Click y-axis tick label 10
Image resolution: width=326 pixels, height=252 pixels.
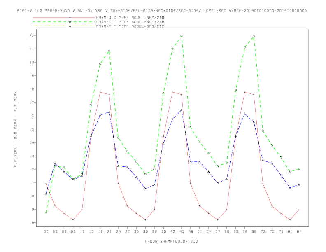pyautogui.click(x=31, y=196)
